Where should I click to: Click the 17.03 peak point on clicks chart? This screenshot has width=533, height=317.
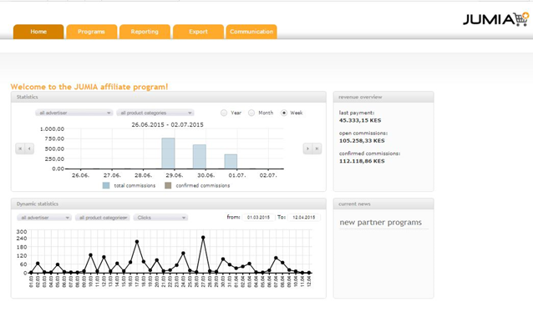[137, 242]
